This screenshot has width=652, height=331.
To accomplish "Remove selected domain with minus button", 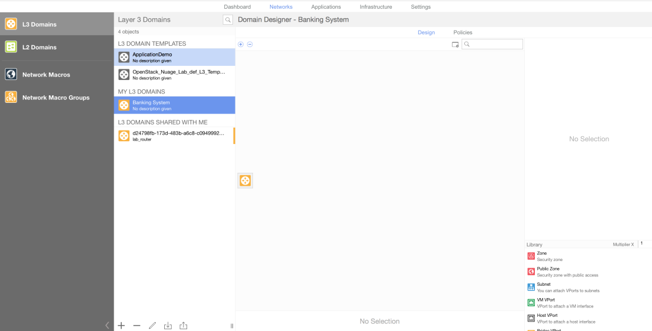I will click(x=137, y=325).
